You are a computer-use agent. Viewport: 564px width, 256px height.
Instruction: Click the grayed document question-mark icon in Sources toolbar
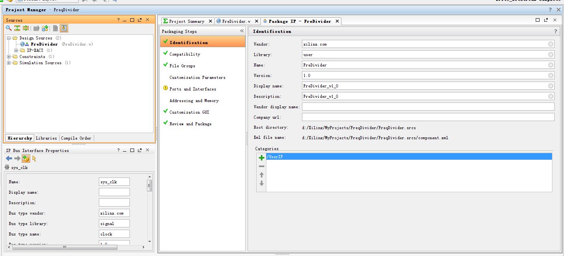(x=55, y=28)
